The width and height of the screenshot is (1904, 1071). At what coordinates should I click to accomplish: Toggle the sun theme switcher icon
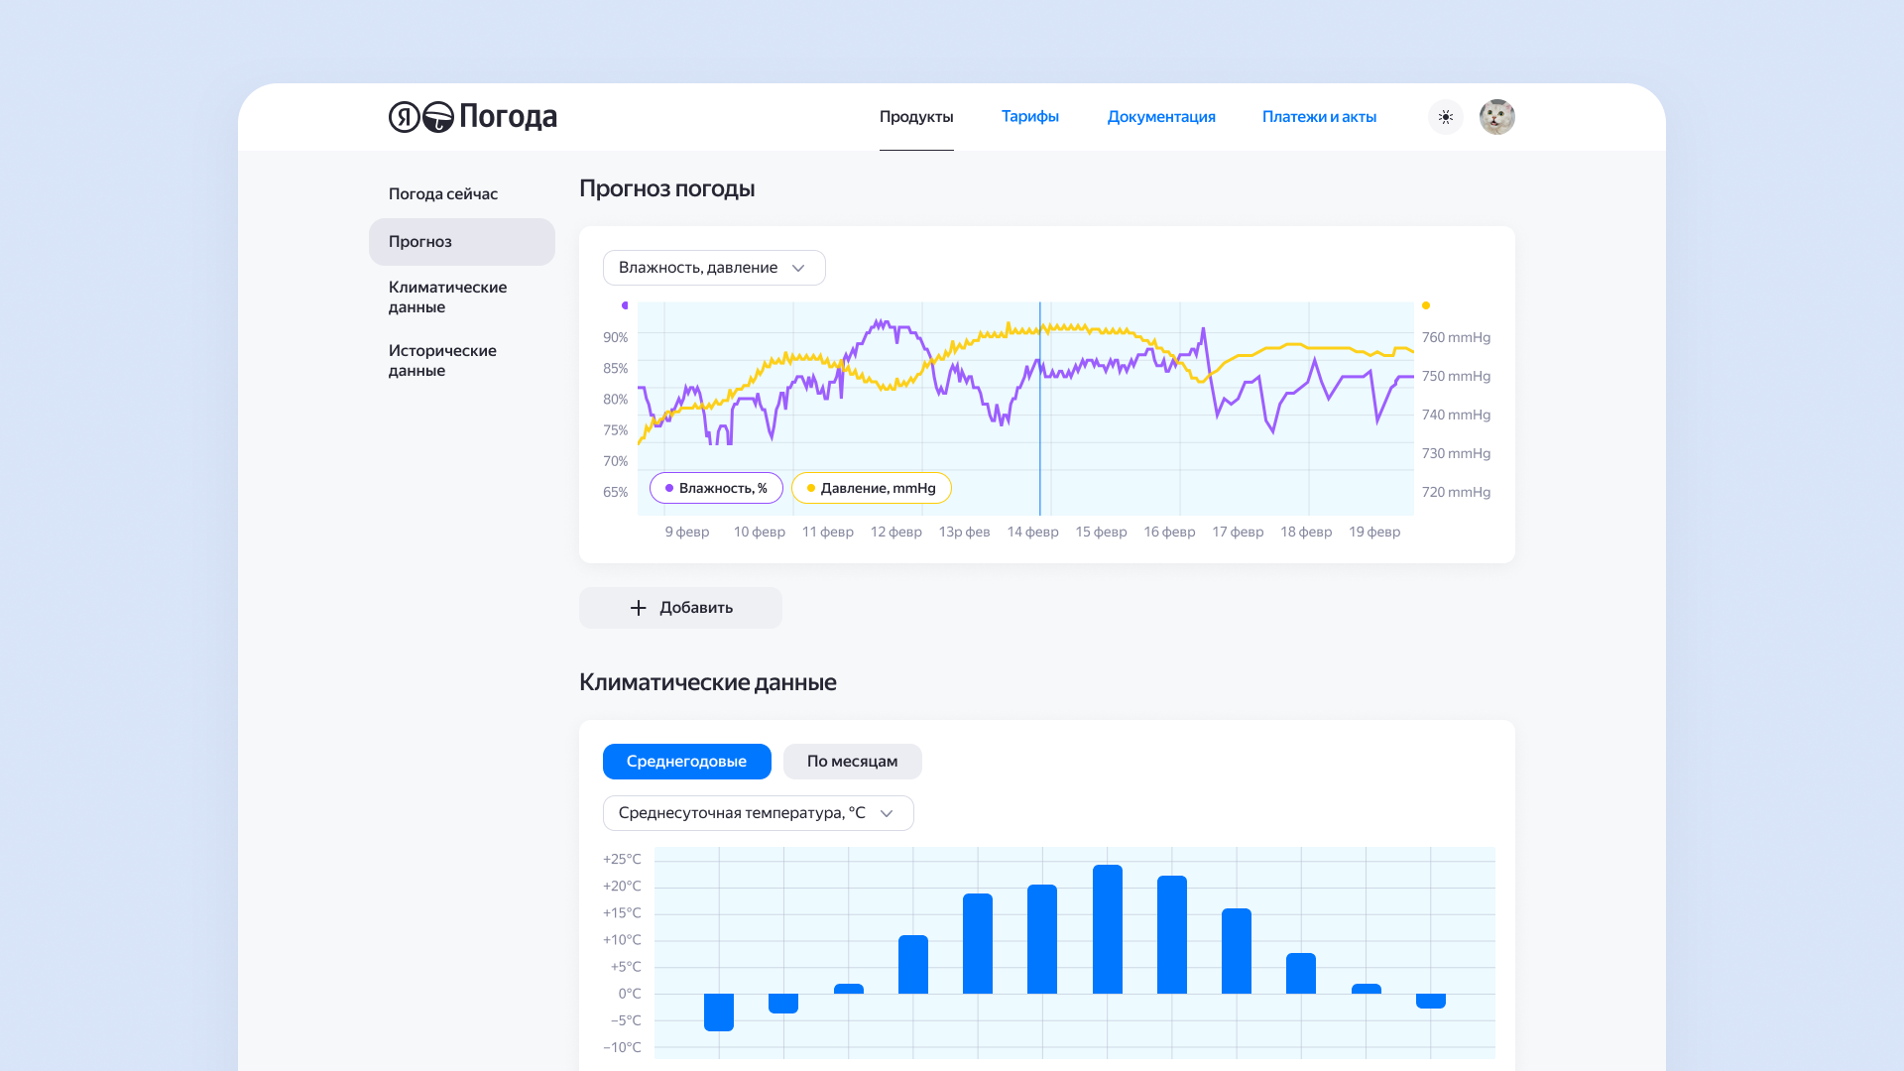pyautogui.click(x=1446, y=117)
